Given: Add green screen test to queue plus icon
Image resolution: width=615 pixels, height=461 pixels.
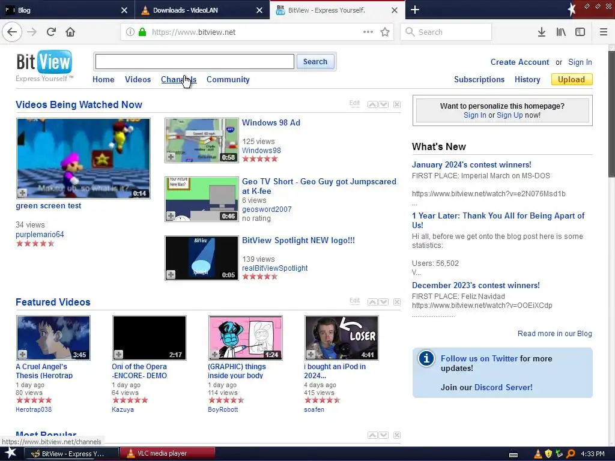Looking at the screenshot, I should [22, 193].
